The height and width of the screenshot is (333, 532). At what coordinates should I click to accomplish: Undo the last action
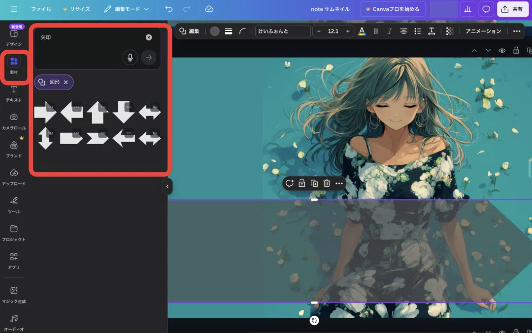click(x=168, y=9)
